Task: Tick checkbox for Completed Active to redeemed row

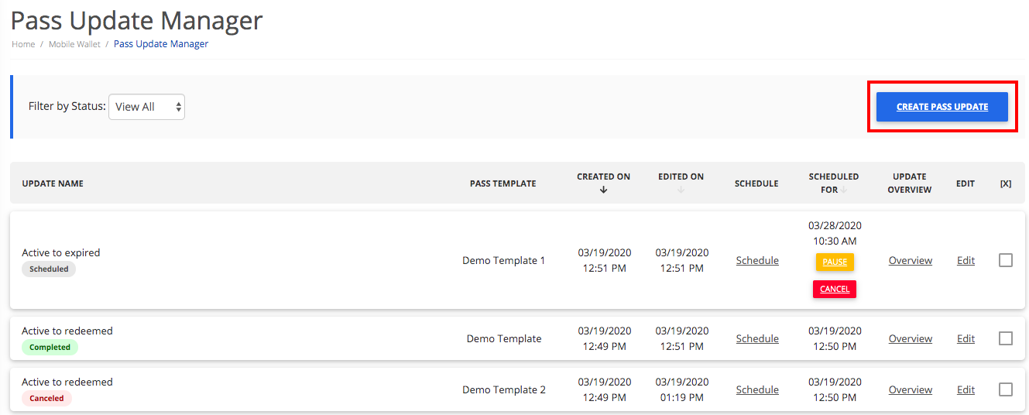Action: [x=1005, y=338]
